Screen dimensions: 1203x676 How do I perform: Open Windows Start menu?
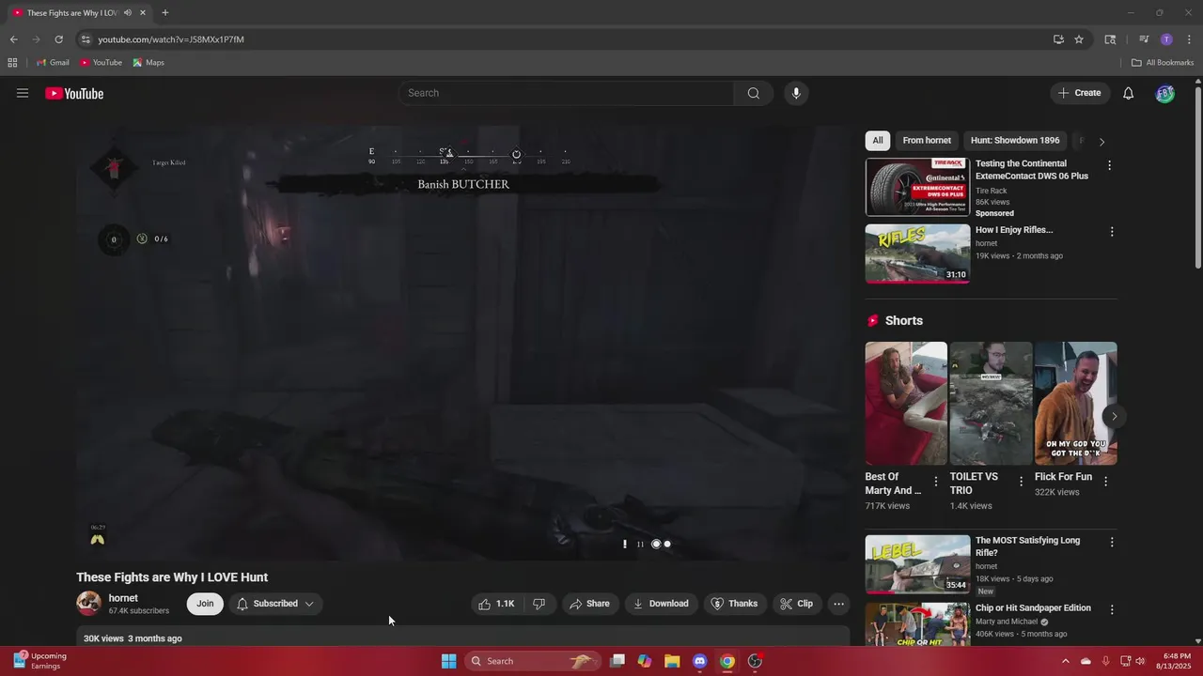point(449,661)
